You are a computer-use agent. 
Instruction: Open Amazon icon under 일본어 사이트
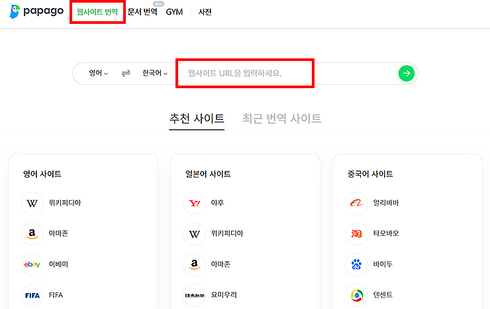pos(195,265)
